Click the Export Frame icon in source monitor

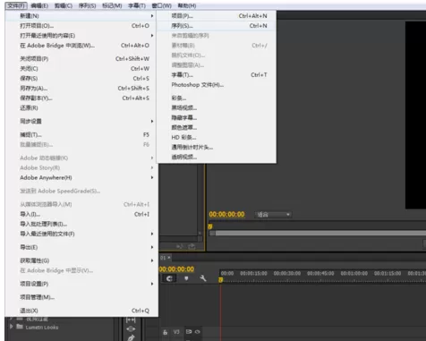(x=192, y=246)
